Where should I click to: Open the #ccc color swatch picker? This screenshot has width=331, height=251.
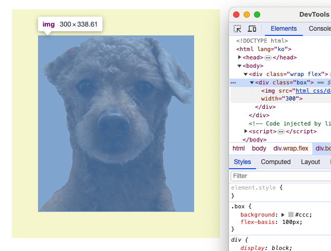click(291, 215)
